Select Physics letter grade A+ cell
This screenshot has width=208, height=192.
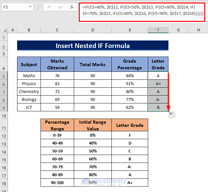[158, 84]
